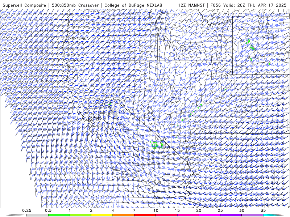Click the legend label '0.25'
The height and width of the screenshot is (217, 290).
point(27,210)
